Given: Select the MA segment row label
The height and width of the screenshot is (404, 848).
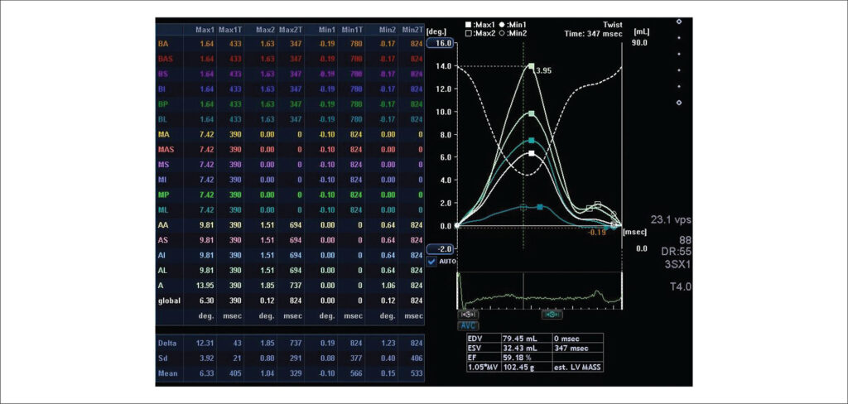Looking at the screenshot, I should (163, 133).
